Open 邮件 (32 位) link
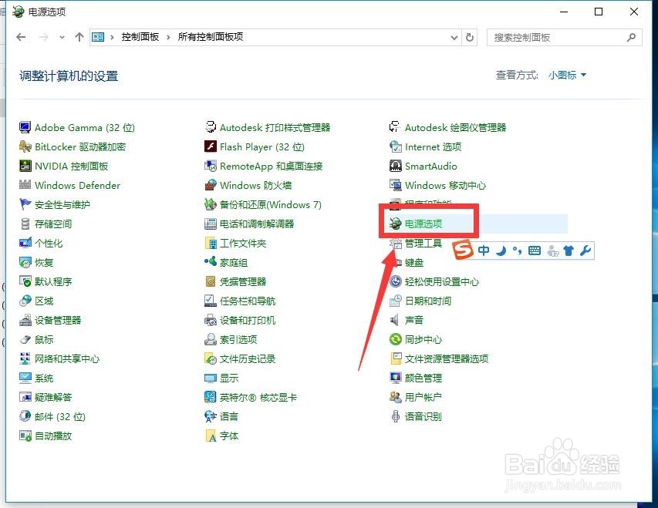The width and height of the screenshot is (658, 508). (60, 416)
